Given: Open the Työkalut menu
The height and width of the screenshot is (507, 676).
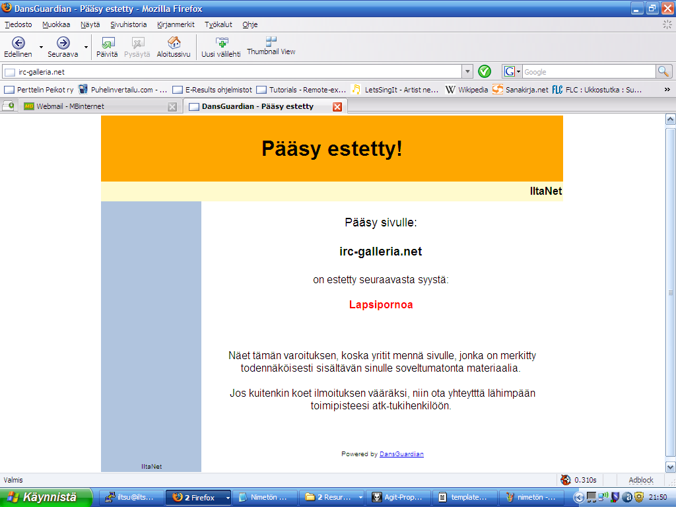Looking at the screenshot, I should (x=219, y=24).
